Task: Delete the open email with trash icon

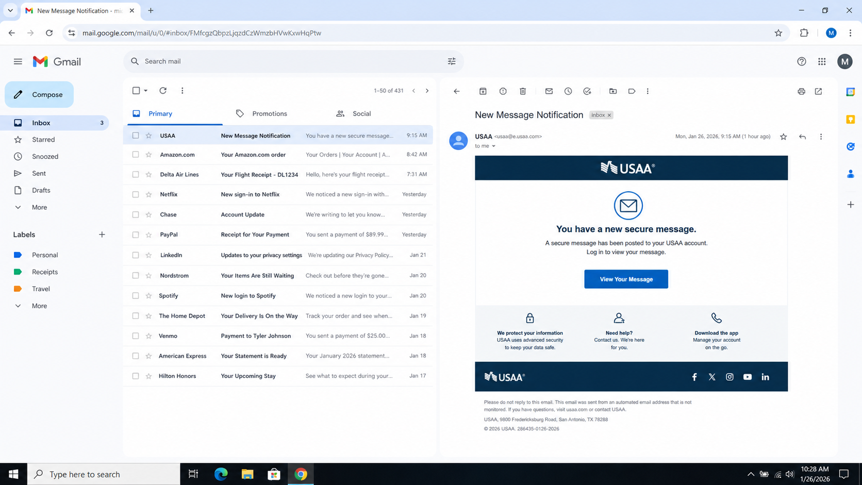Action: (x=523, y=91)
